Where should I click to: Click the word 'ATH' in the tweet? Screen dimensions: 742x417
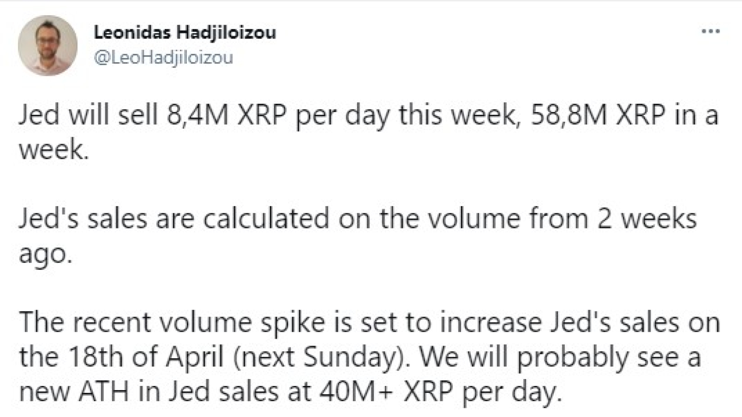tap(103, 392)
